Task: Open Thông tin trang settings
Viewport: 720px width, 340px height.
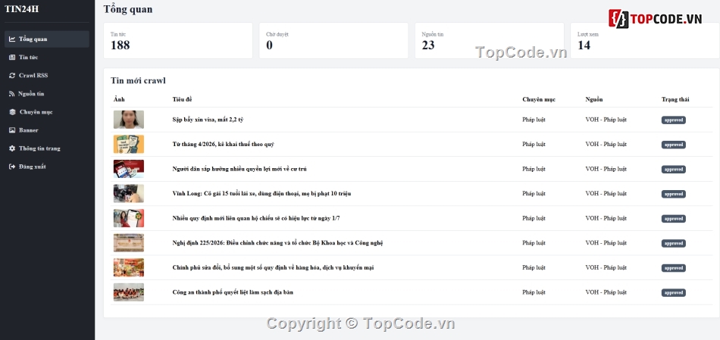Action: (x=47, y=148)
